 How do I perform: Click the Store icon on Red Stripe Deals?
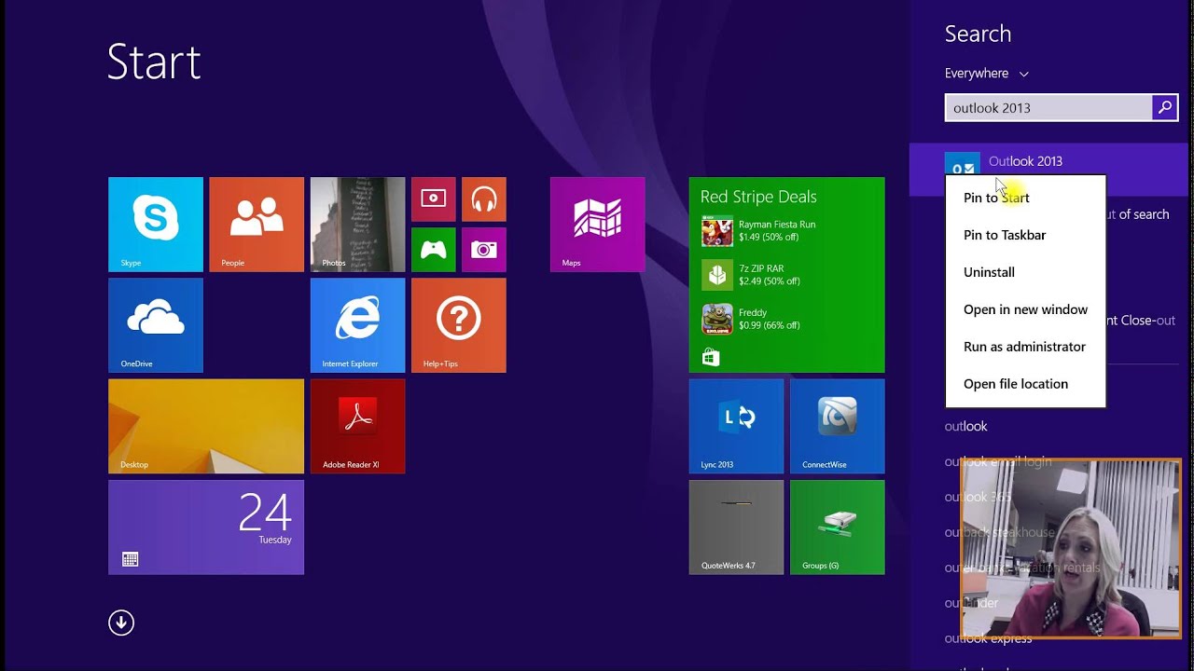(x=710, y=357)
